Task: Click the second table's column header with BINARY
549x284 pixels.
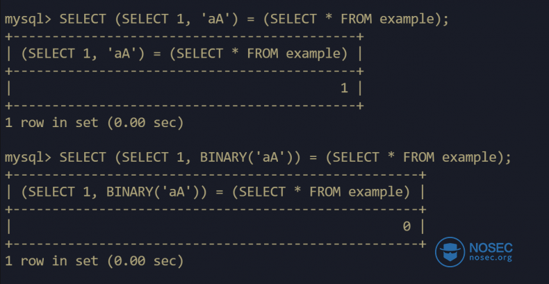Action: 215,192
